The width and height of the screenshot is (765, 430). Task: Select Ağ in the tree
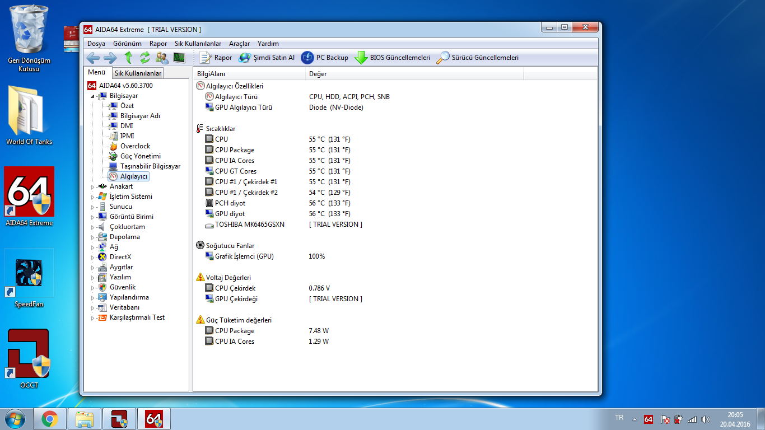coord(114,247)
